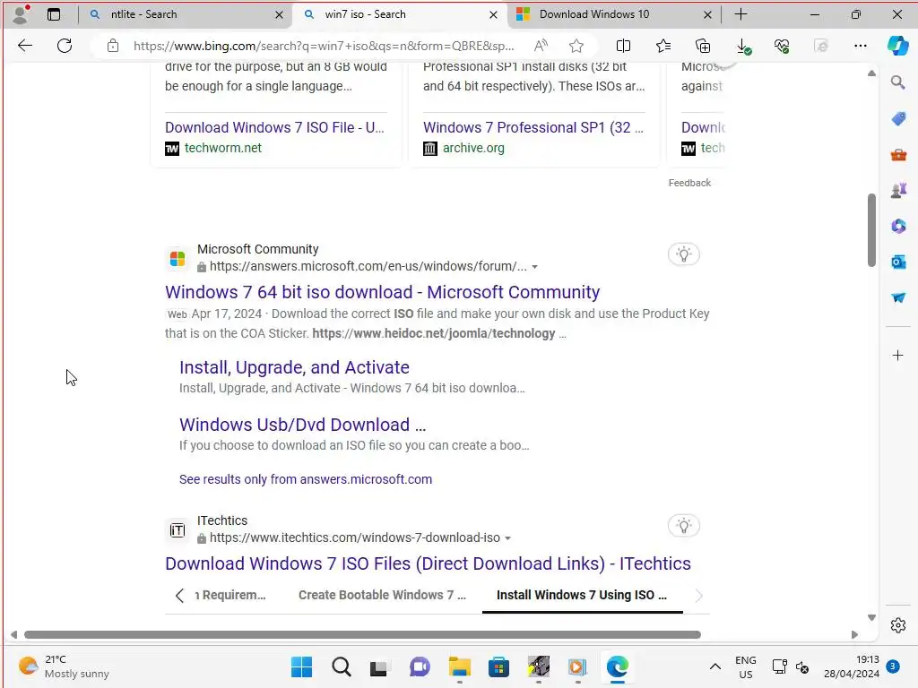
Task: View site information lock icon
Action: [x=113, y=46]
